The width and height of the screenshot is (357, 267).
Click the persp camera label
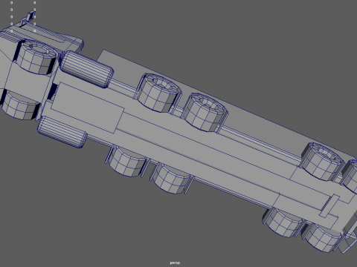click(175, 263)
